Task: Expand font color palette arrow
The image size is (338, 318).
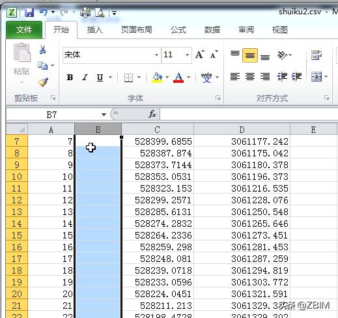Action: 188,77
